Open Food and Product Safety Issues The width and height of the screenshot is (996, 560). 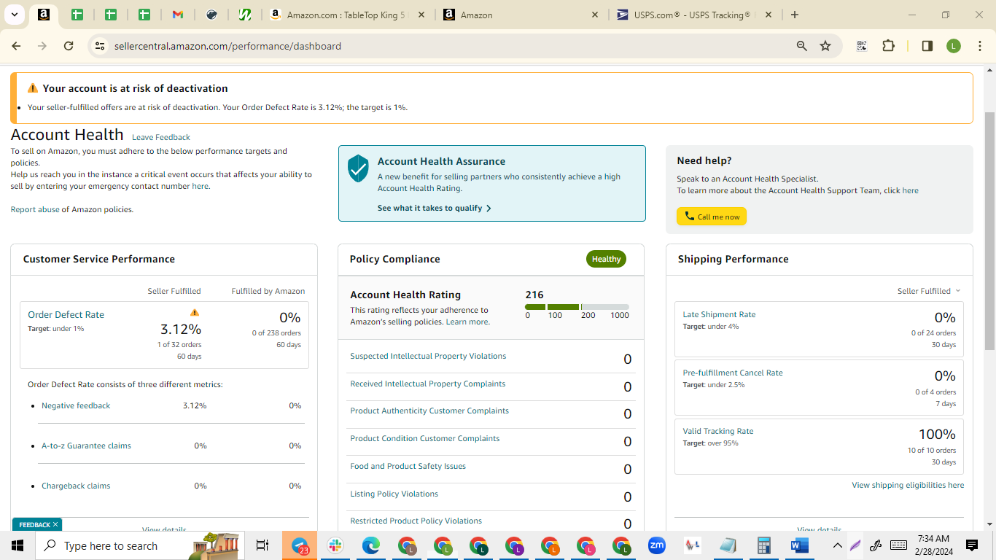pyautogui.click(x=408, y=467)
